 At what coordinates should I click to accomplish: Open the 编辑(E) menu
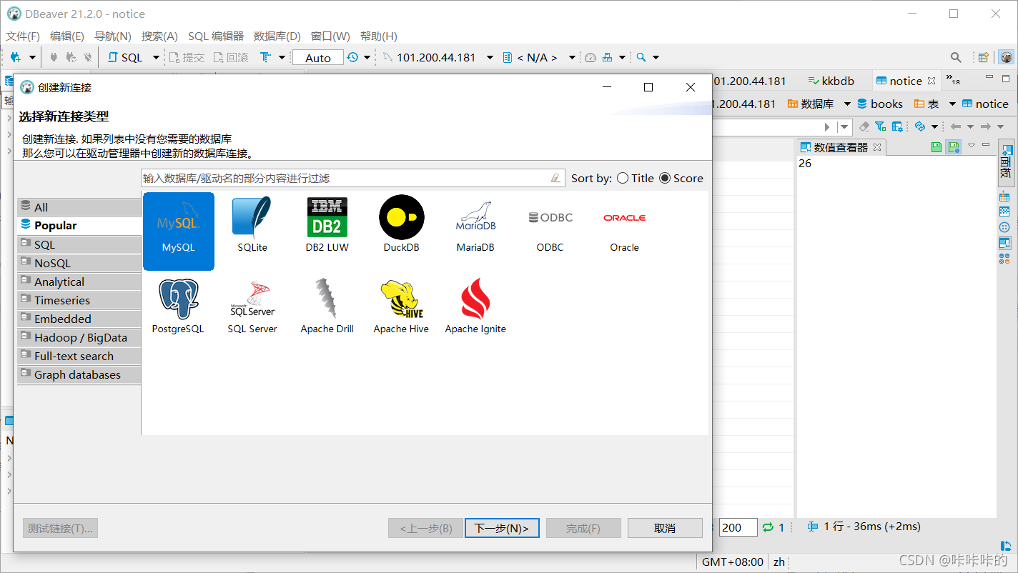pyautogui.click(x=67, y=36)
